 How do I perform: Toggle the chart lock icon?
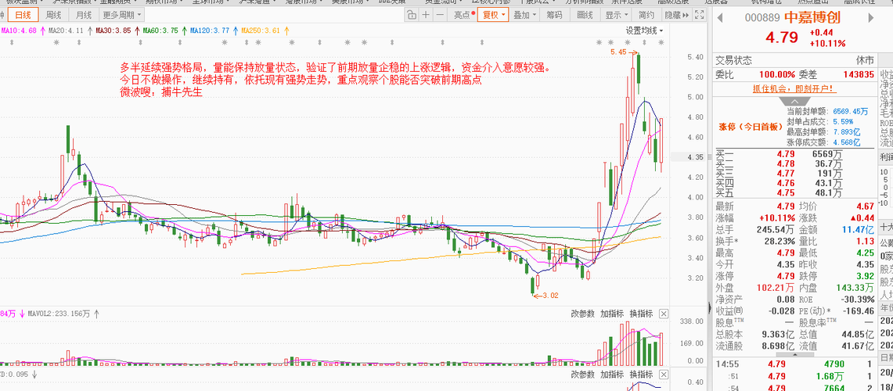411,16
